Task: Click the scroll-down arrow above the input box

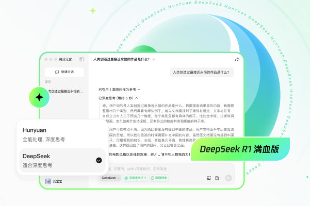Action: pyautogui.click(x=159, y=155)
